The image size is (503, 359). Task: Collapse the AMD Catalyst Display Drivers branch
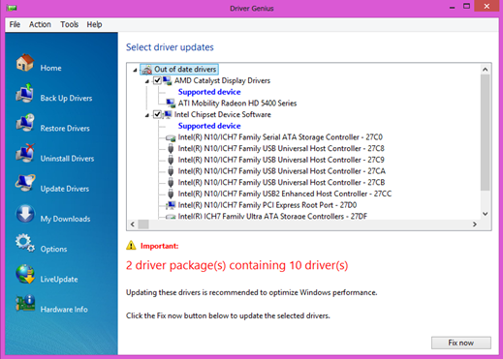(147, 81)
